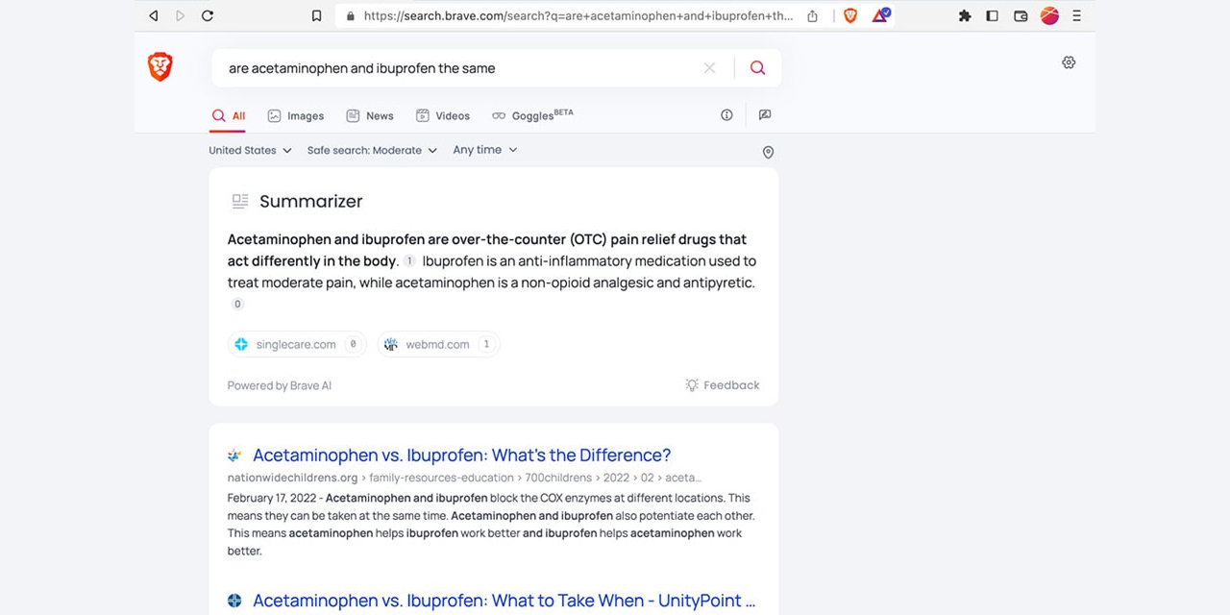Clear the search query with the X
This screenshot has height=615, width=1230.
pyautogui.click(x=709, y=68)
